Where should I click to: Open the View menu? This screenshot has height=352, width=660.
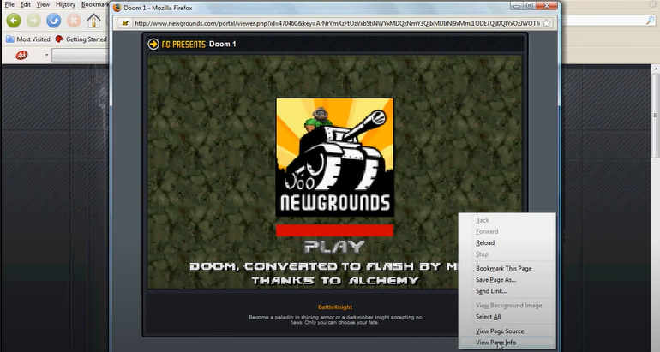(x=43, y=4)
